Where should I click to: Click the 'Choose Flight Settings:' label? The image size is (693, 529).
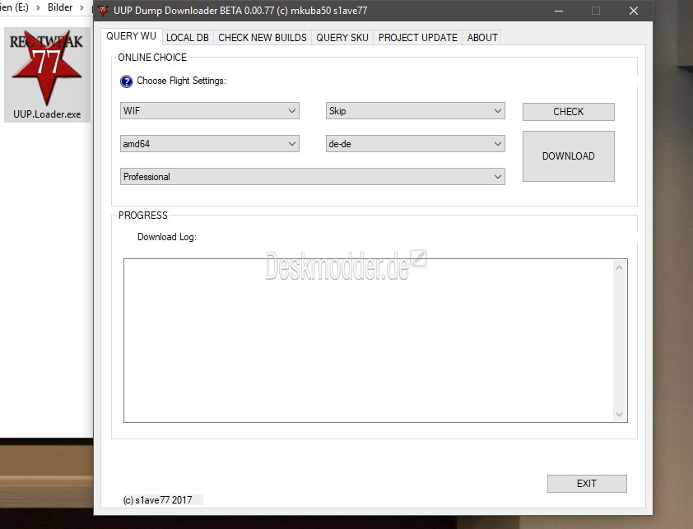181,81
